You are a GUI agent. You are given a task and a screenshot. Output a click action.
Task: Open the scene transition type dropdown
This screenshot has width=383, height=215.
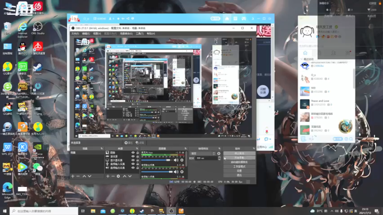[x=203, y=153]
